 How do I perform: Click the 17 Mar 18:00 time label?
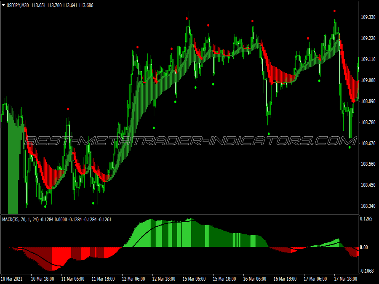pos(346,279)
